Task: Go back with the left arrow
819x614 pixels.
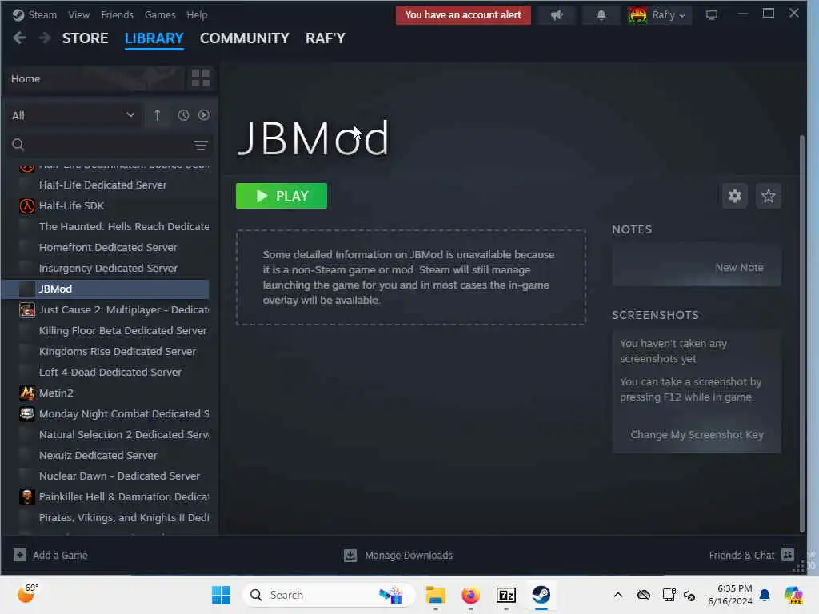Action: click(19, 38)
